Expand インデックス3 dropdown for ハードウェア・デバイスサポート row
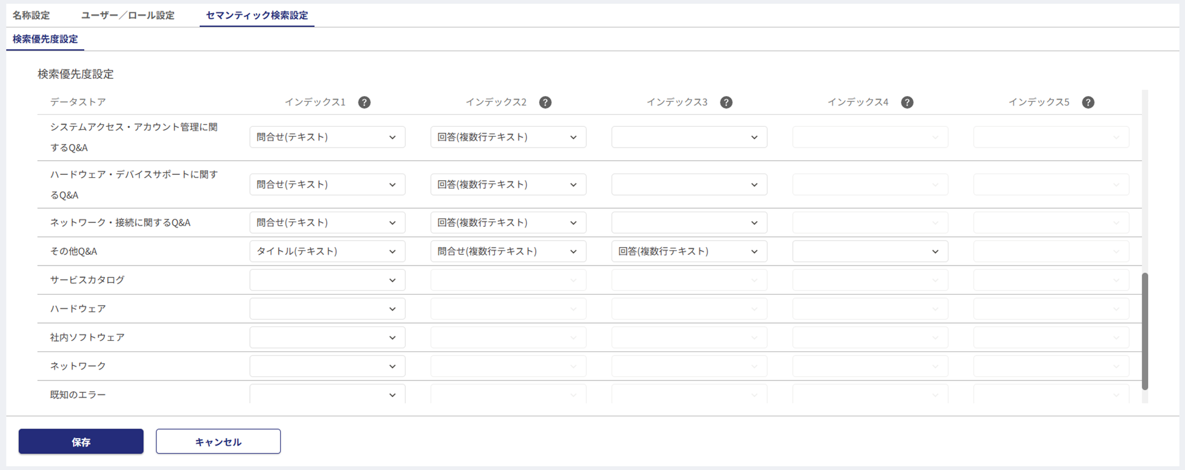The image size is (1185, 470). tap(688, 184)
